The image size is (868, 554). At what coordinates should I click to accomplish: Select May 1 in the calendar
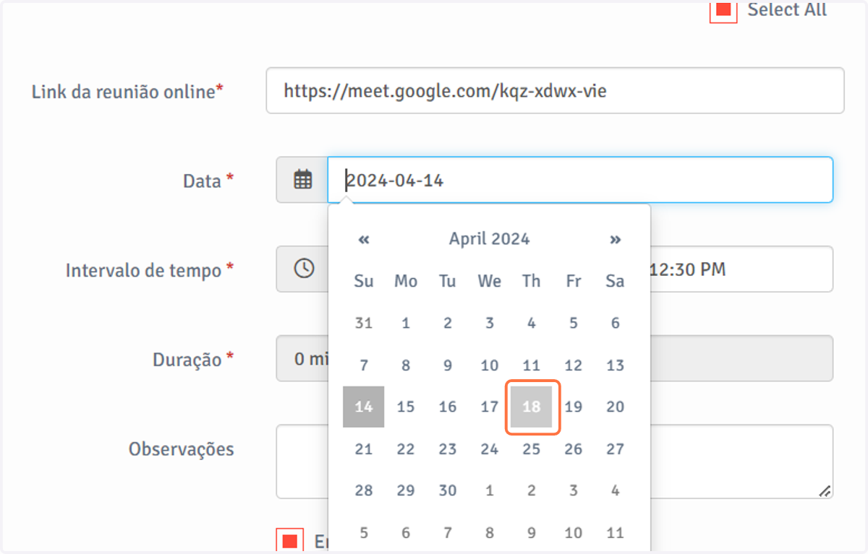pos(490,490)
